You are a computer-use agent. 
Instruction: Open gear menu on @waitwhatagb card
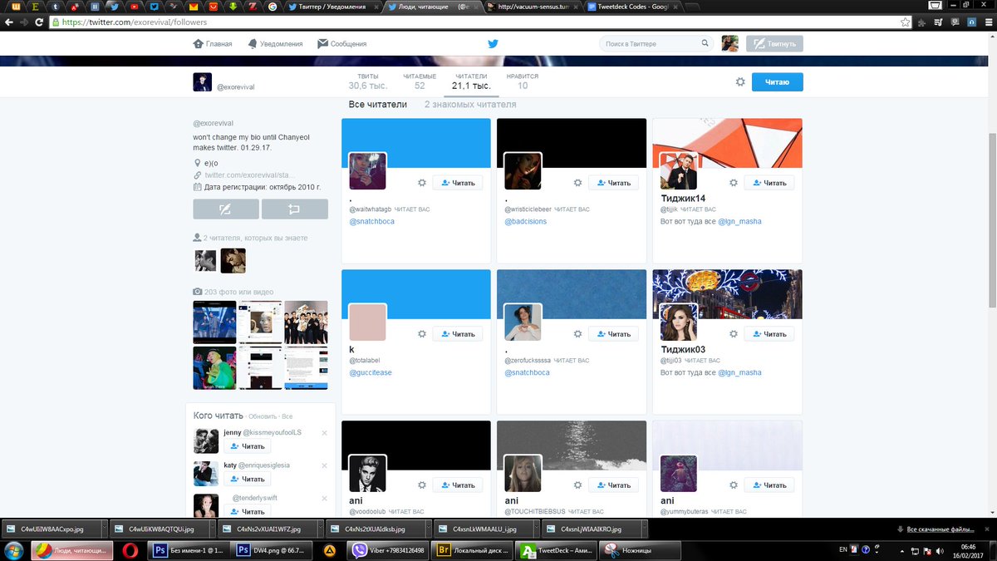(x=422, y=183)
